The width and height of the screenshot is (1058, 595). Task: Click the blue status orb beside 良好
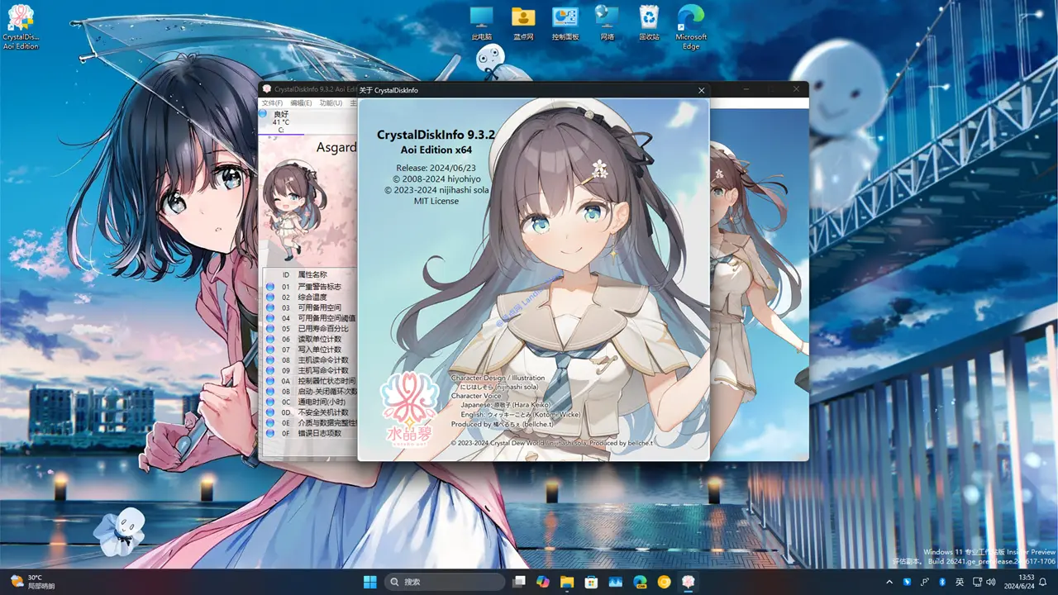[x=263, y=114]
